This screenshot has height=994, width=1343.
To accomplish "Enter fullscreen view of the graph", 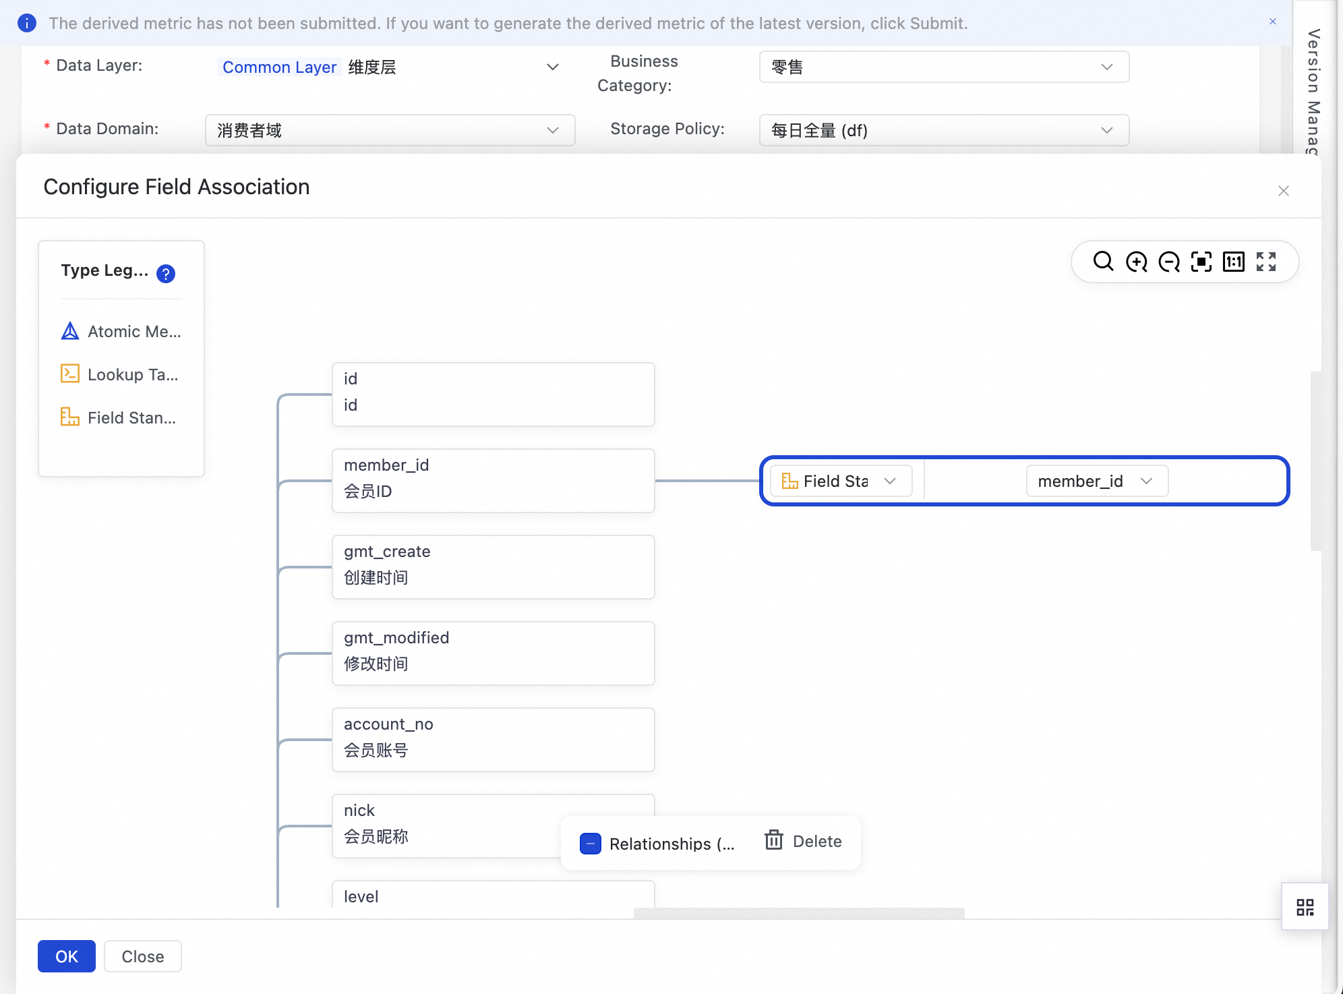I will click(x=1265, y=261).
